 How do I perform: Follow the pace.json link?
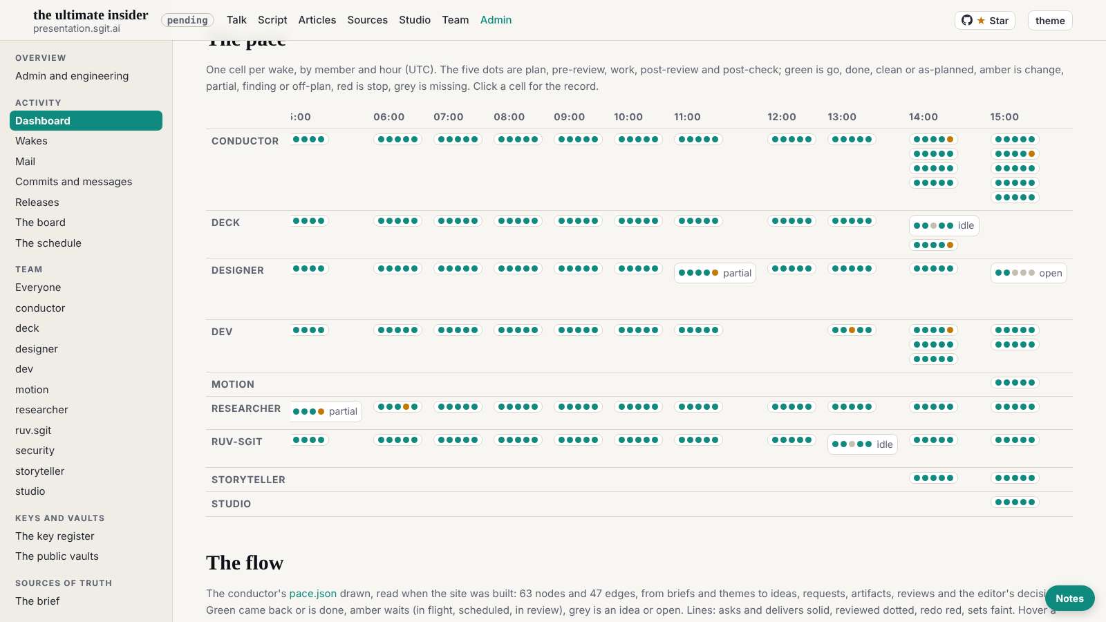(313, 594)
